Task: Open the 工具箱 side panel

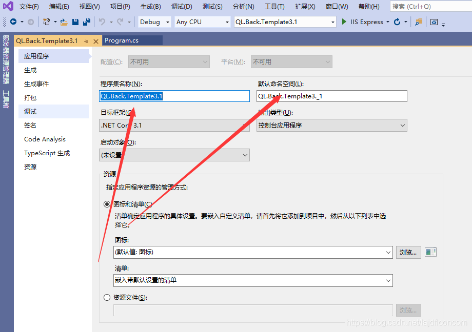Action: [6, 99]
